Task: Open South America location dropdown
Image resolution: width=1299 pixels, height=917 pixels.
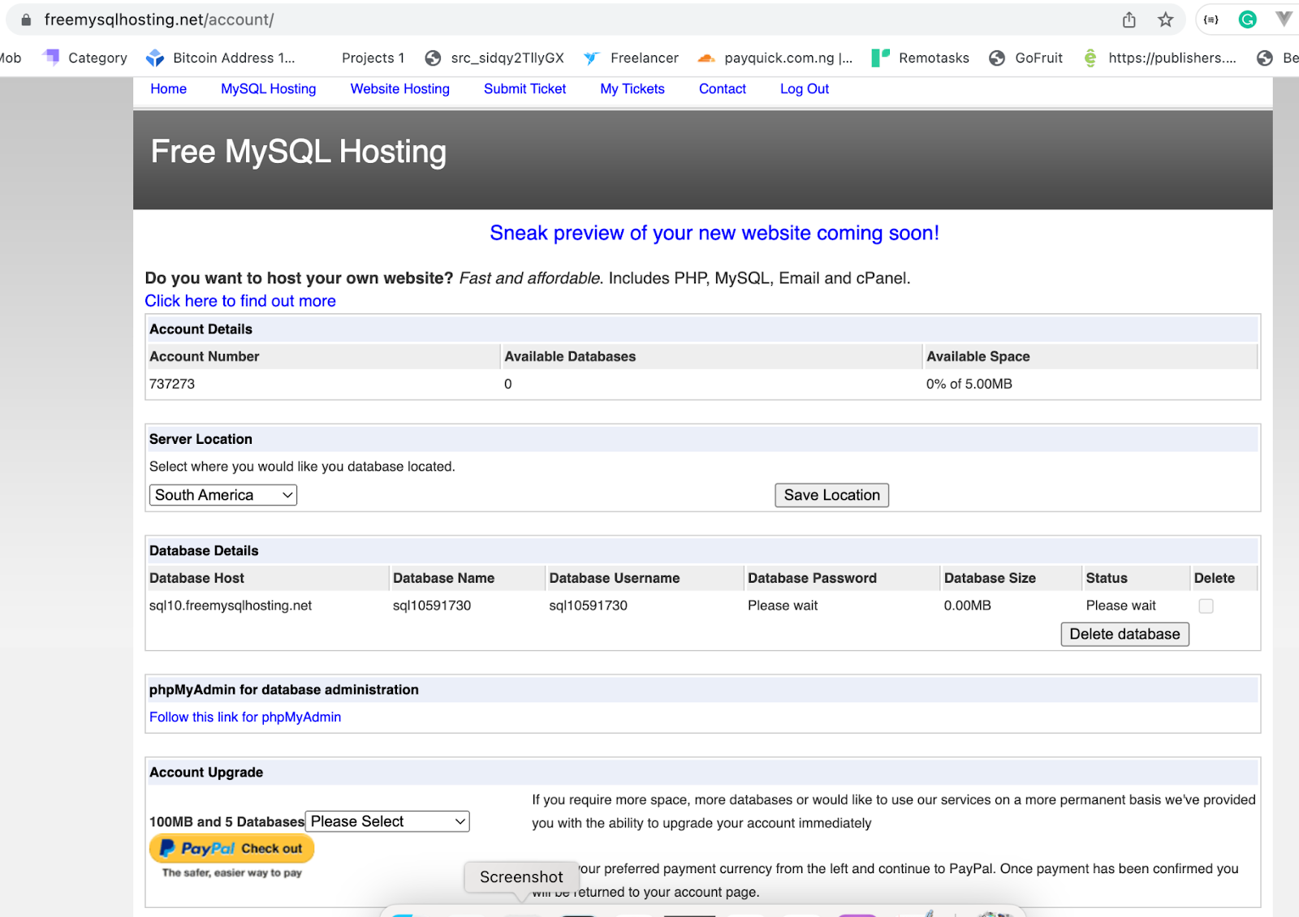Action: pyautogui.click(x=223, y=495)
